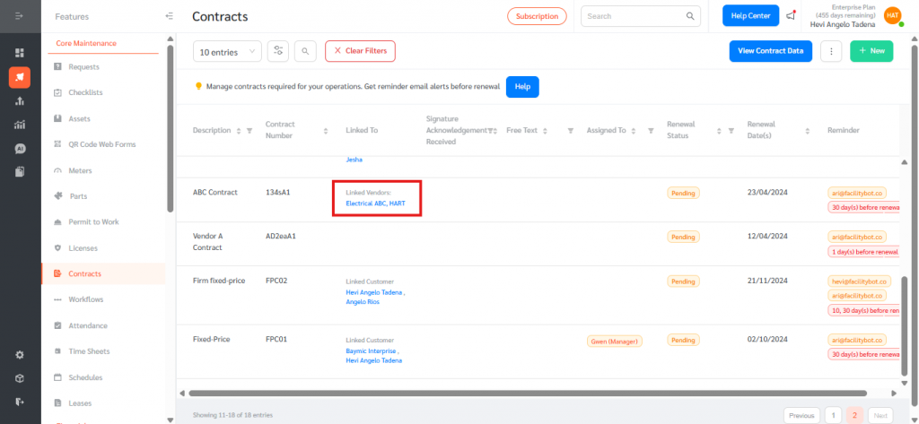Filter the Description column
The height and width of the screenshot is (424, 919).
click(249, 131)
